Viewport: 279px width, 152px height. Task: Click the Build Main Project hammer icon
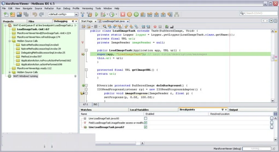coord(83,14)
